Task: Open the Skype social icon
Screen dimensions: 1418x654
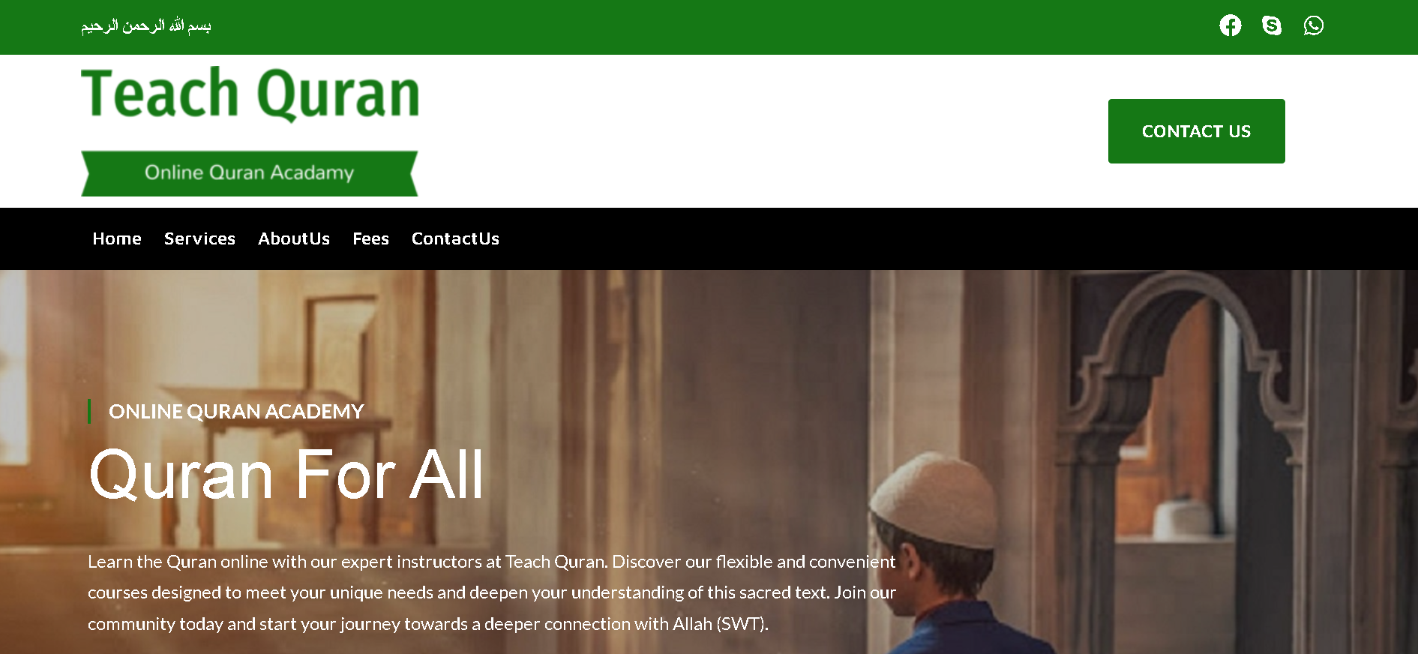Action: (x=1272, y=25)
